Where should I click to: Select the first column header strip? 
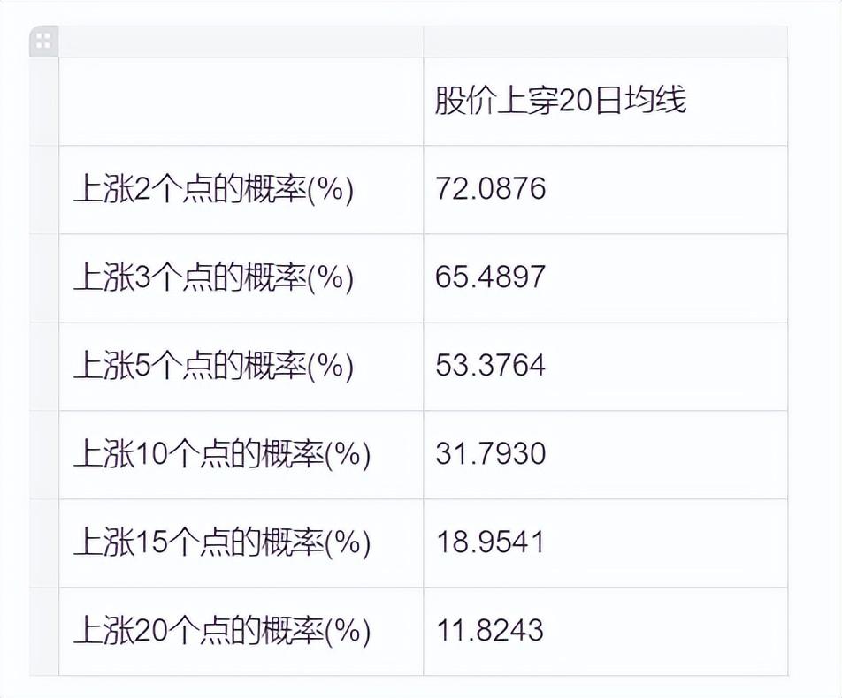click(x=241, y=41)
